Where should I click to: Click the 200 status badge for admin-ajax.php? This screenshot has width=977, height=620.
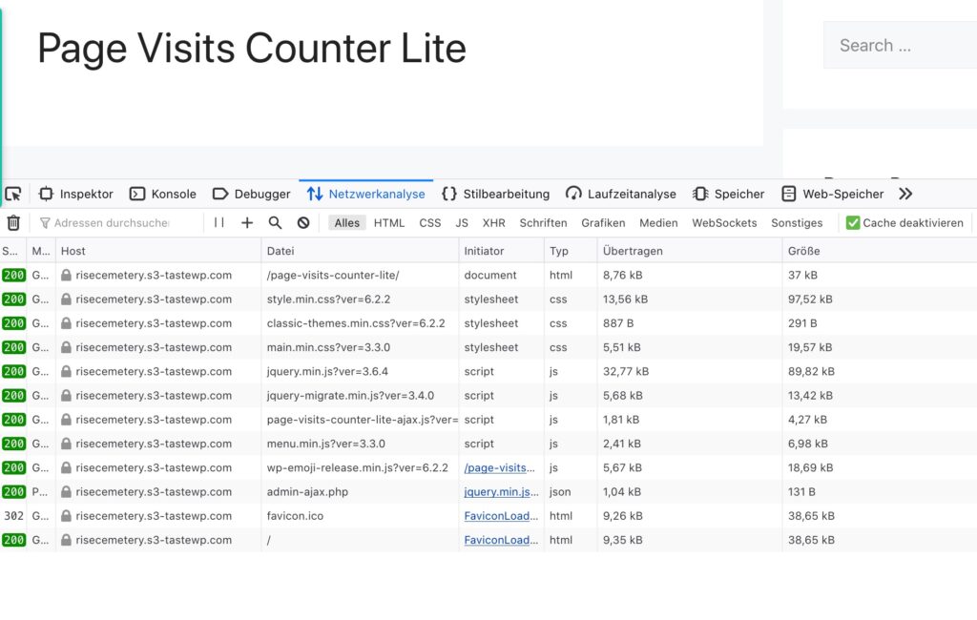pos(13,491)
